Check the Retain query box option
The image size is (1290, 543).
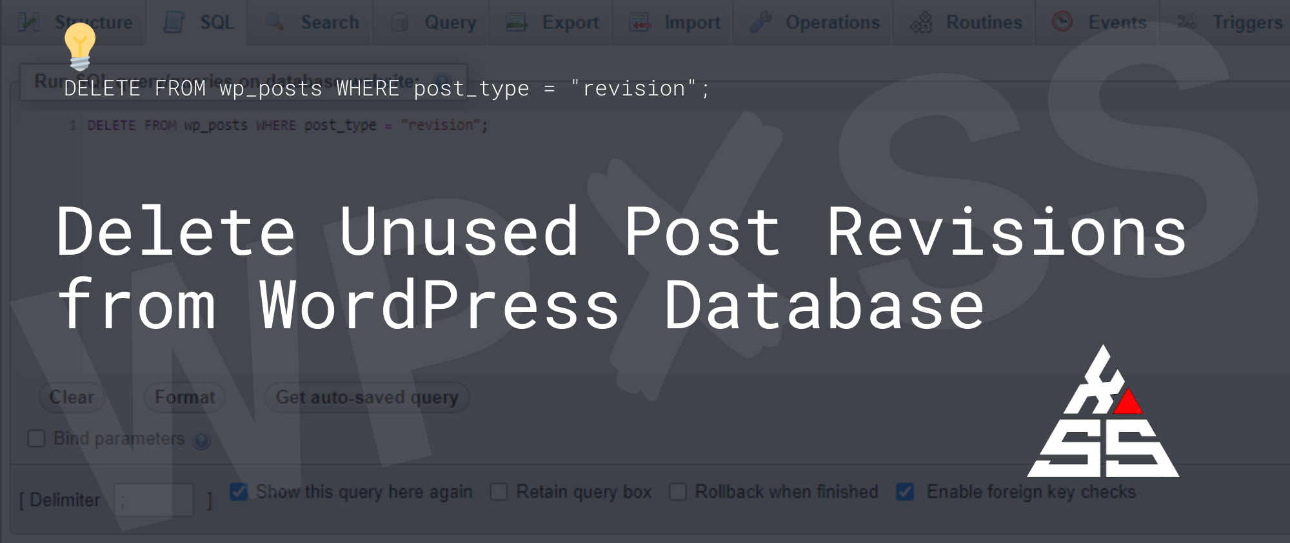pos(499,492)
